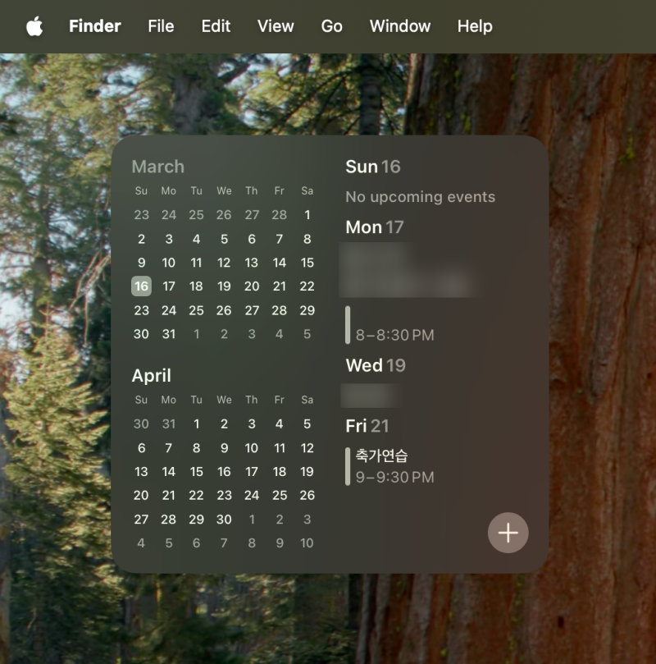Open the File menu
The image size is (656, 664).
161,26
